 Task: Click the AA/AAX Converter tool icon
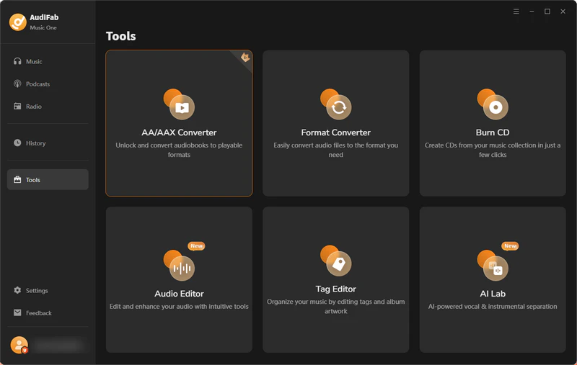(x=179, y=104)
